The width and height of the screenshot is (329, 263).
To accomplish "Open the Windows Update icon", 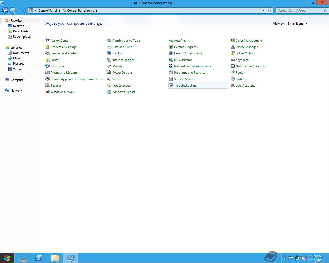I will point(109,92).
